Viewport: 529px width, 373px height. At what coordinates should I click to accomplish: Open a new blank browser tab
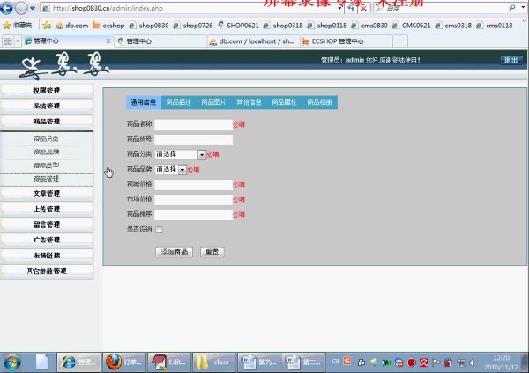click(x=400, y=41)
